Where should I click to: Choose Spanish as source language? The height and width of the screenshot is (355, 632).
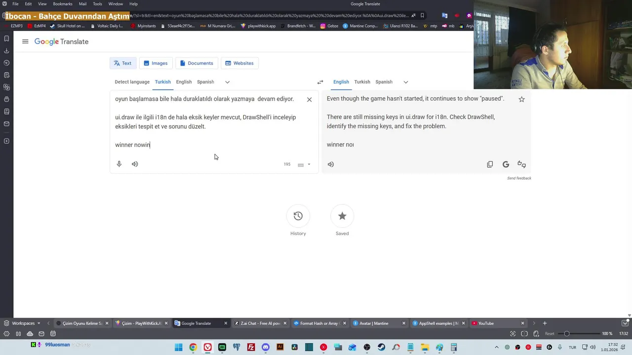(205, 82)
